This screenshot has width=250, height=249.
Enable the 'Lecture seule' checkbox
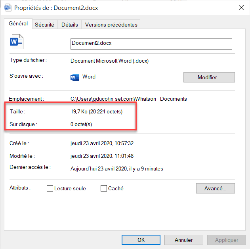[50, 189]
